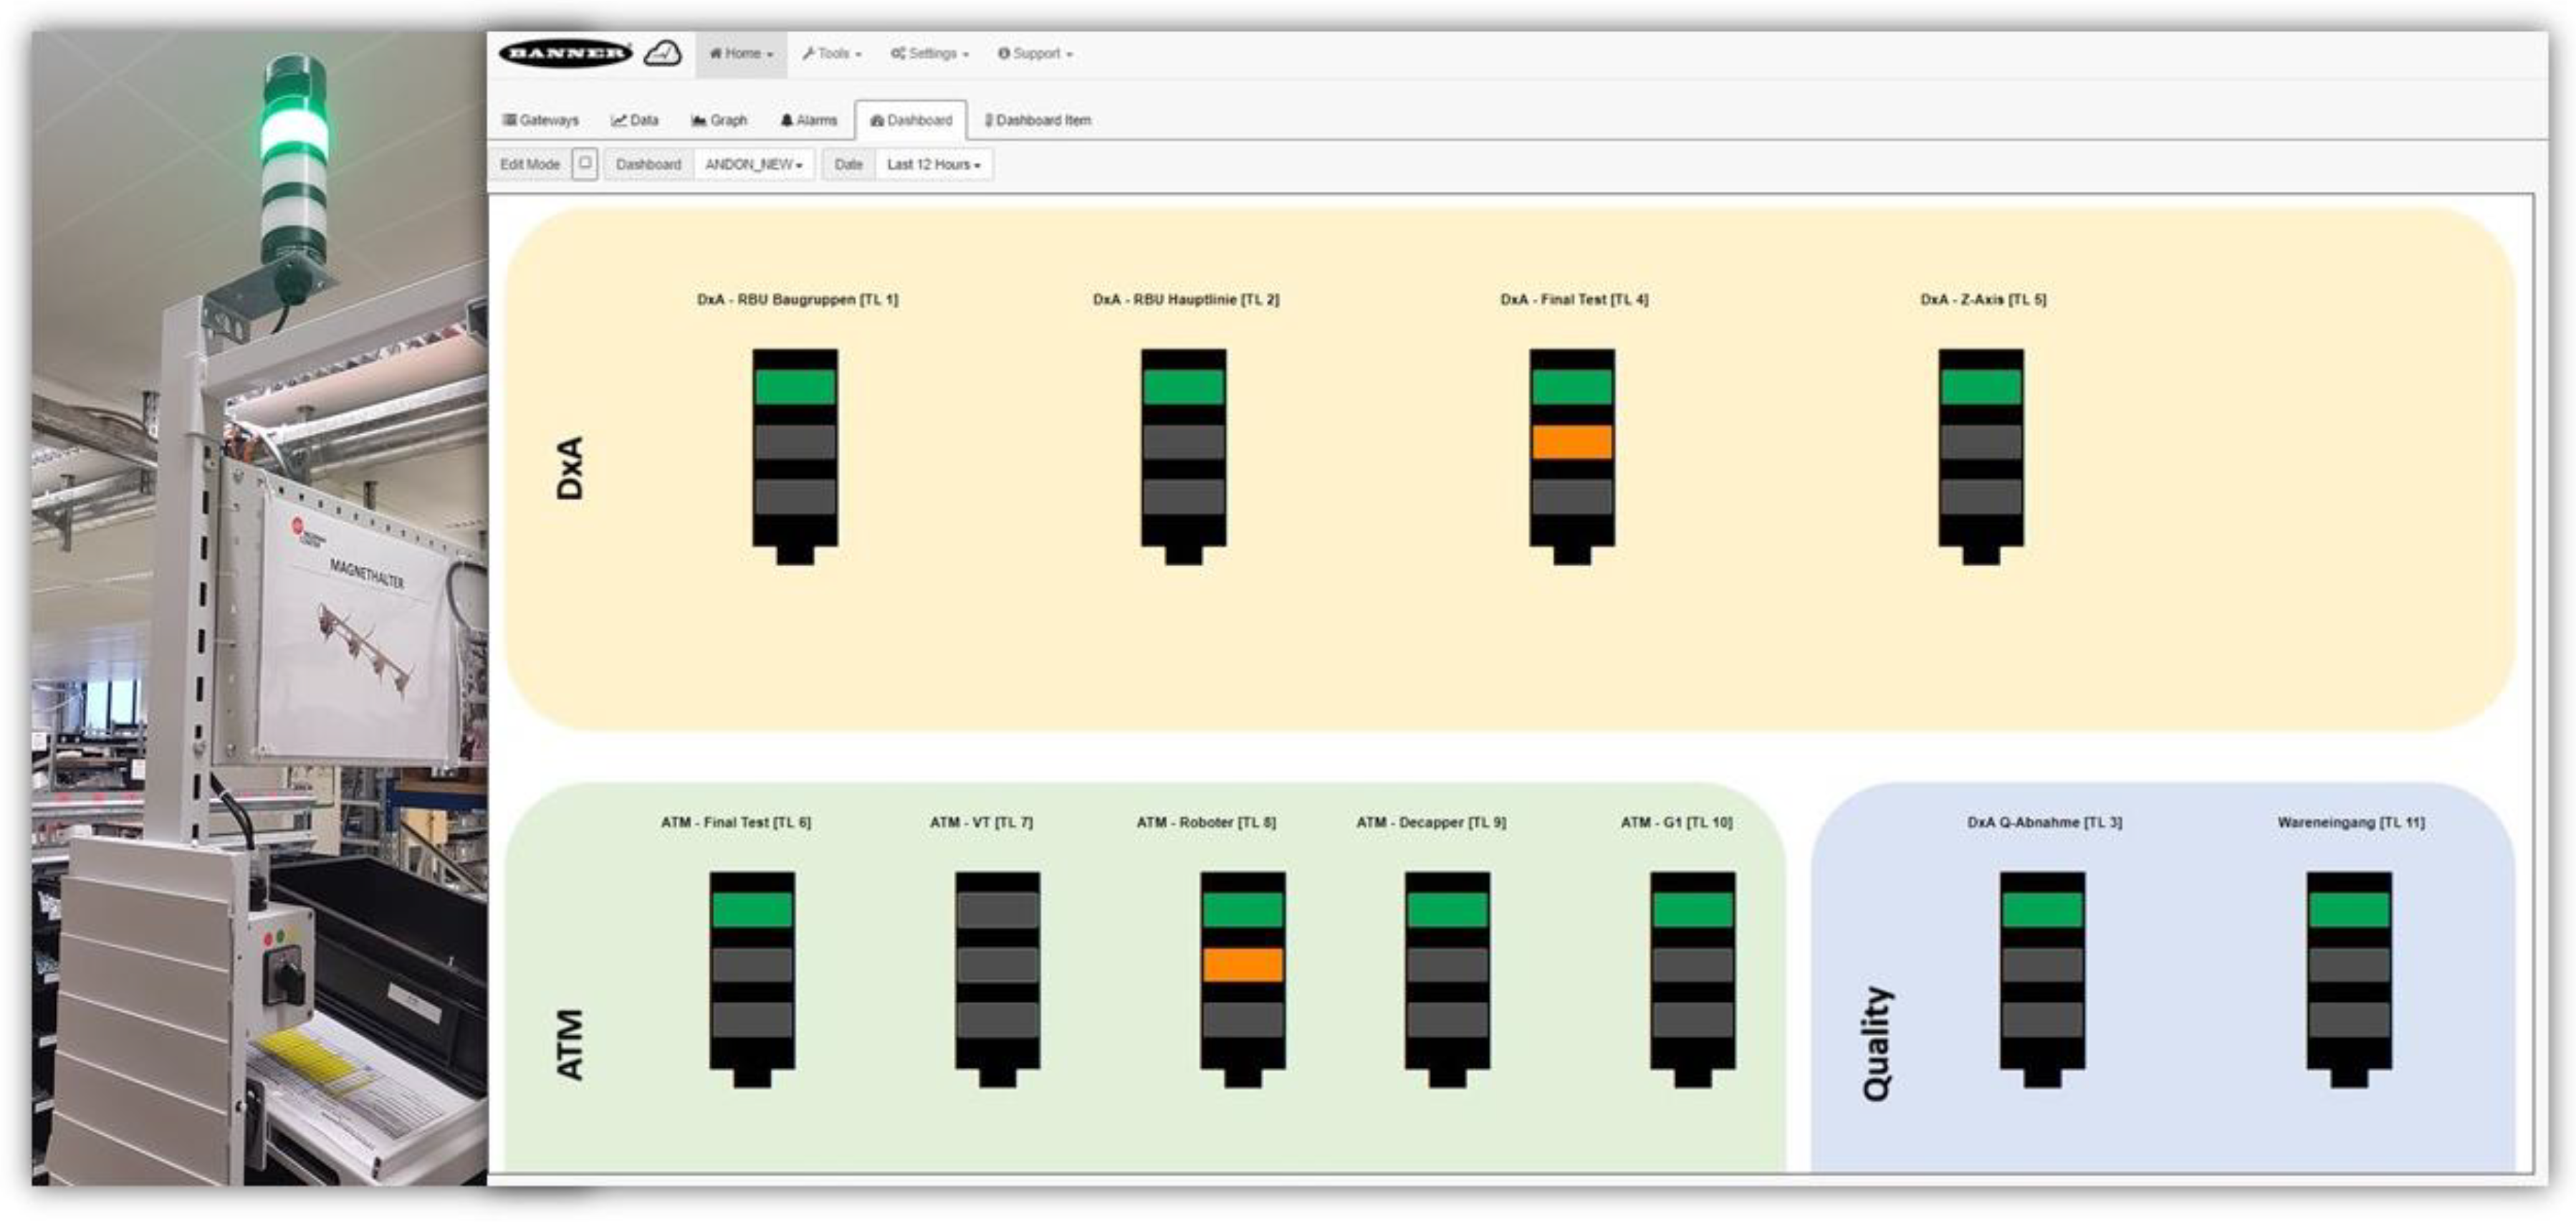Switch to the Alarms tab

[808, 120]
